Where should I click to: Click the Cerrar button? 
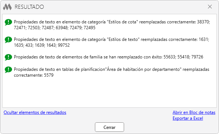(x=109, y=127)
